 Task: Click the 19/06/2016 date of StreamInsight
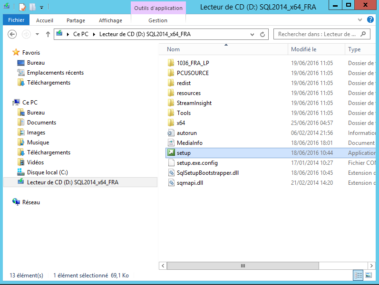pos(312,103)
